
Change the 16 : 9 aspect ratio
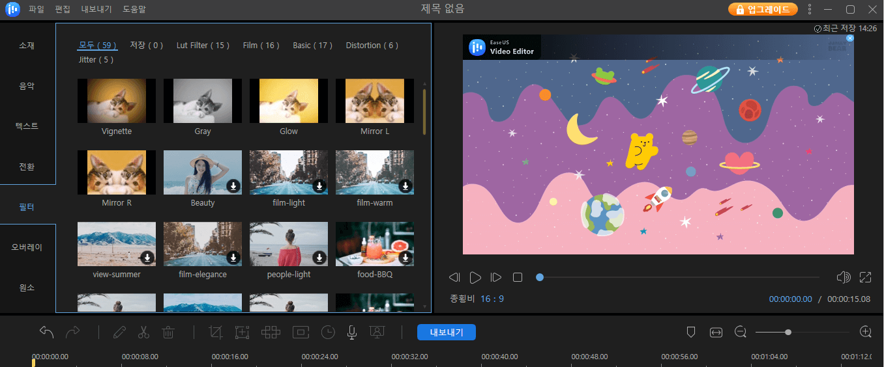point(492,299)
